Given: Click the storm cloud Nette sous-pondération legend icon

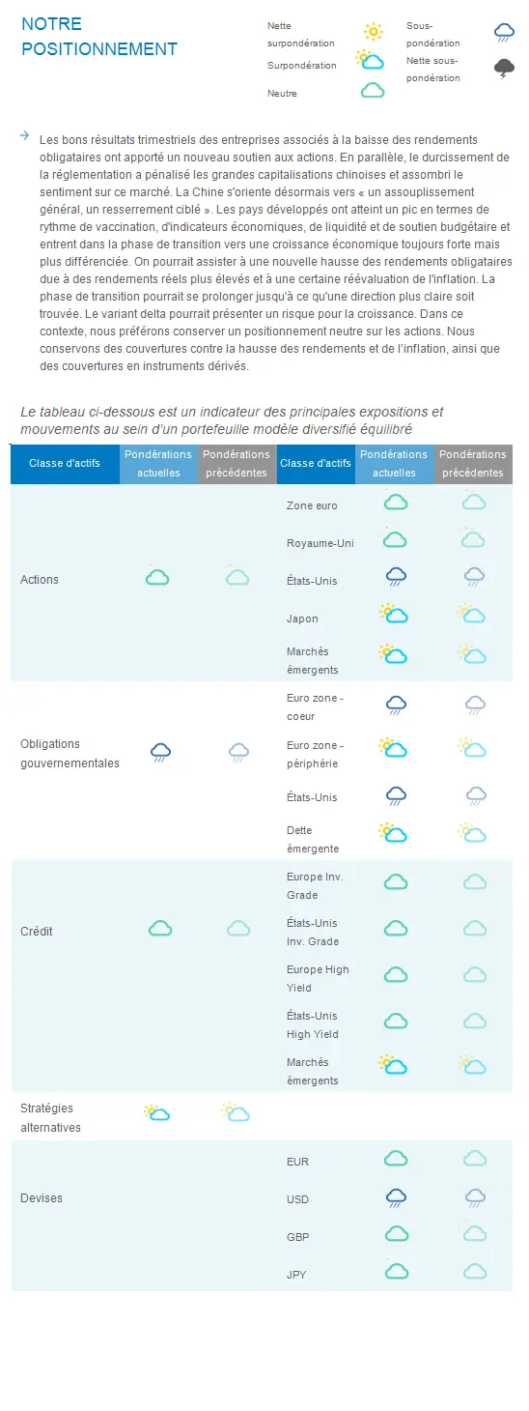Looking at the screenshot, I should (x=504, y=69).
